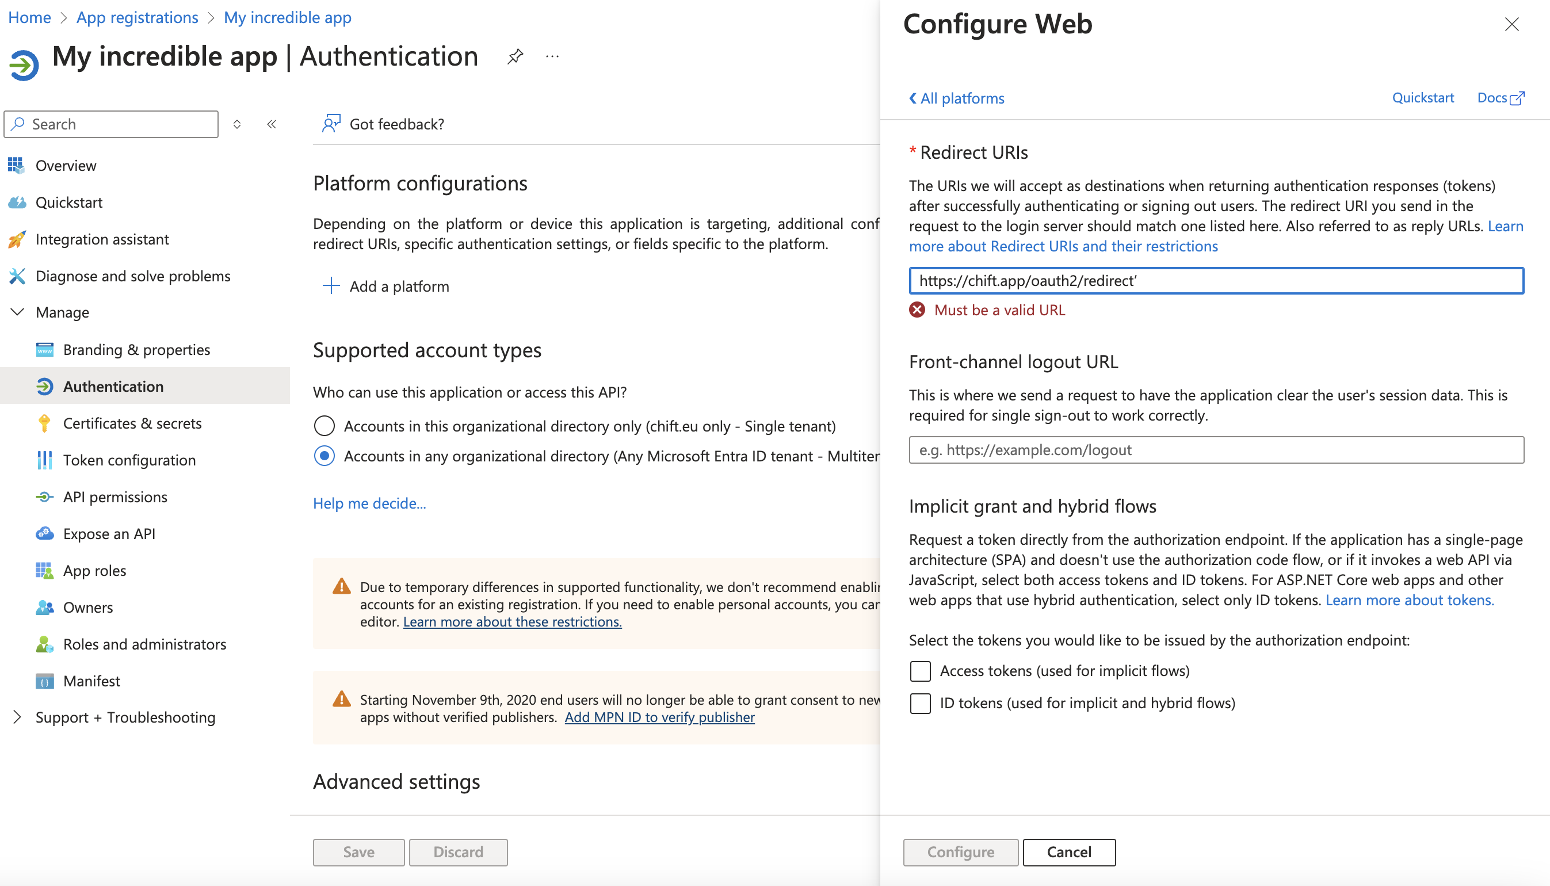
Task: Toggle the sidebar expand/collapse sort arrows
Action: [x=236, y=124]
